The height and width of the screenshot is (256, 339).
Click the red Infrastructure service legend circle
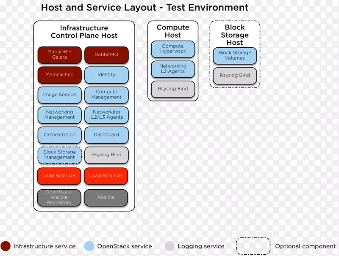[x=6, y=246]
